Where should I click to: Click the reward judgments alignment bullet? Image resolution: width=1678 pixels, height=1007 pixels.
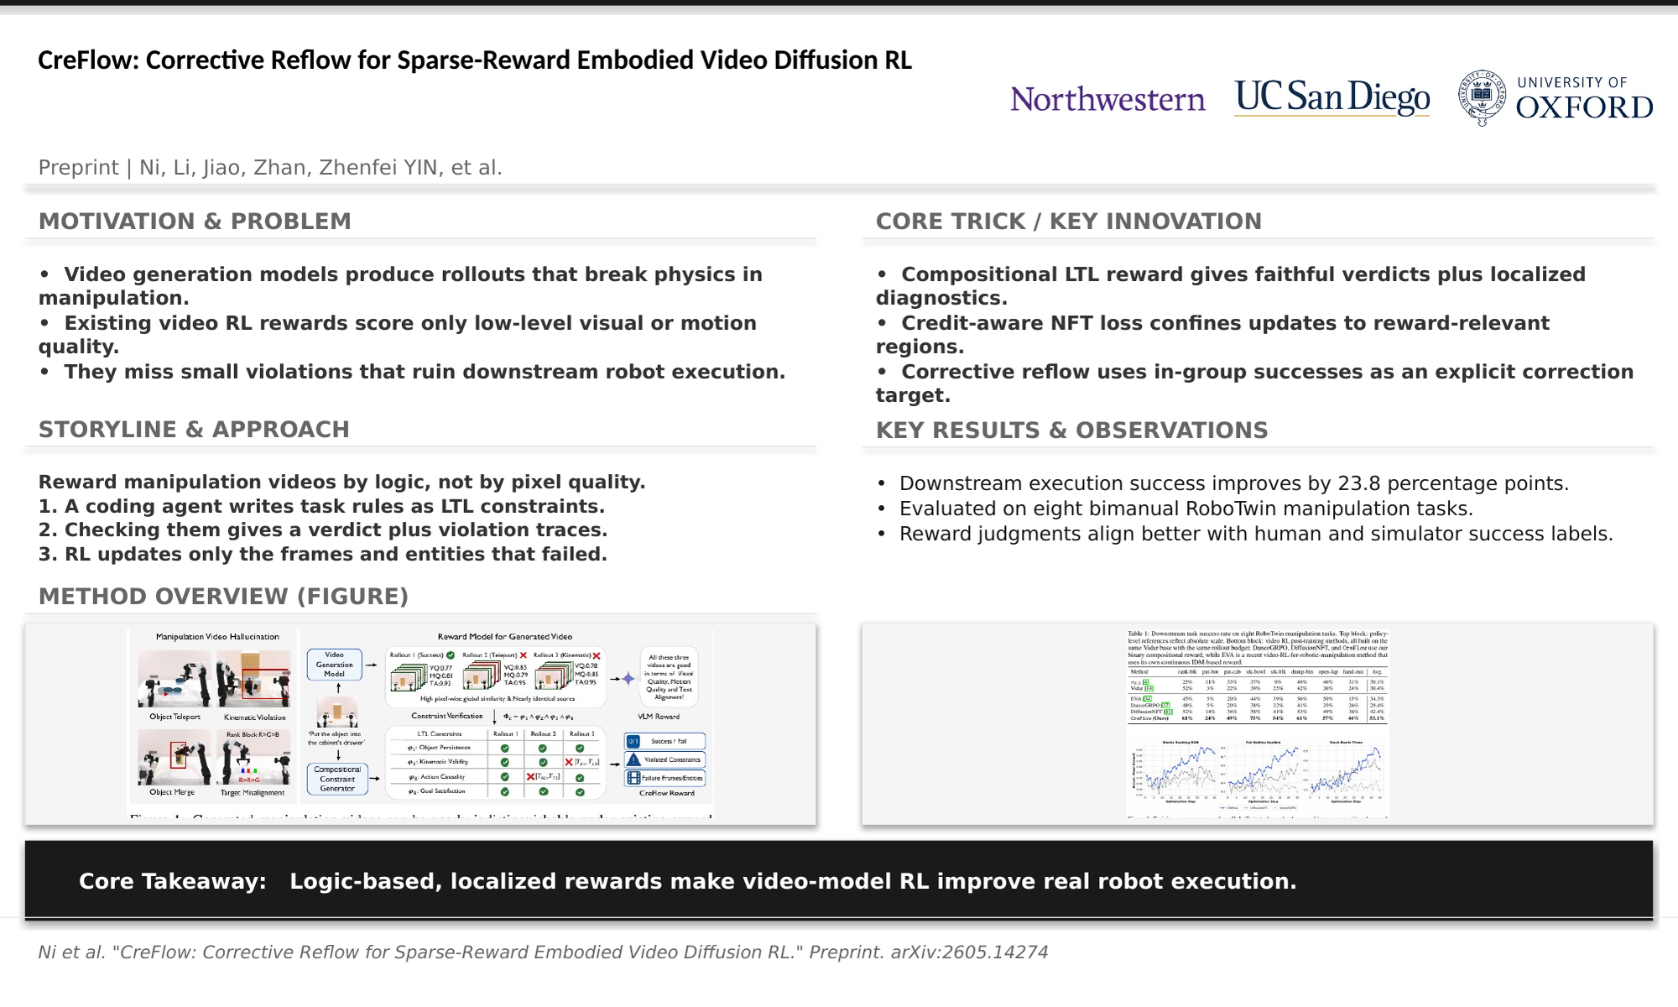1245,535
